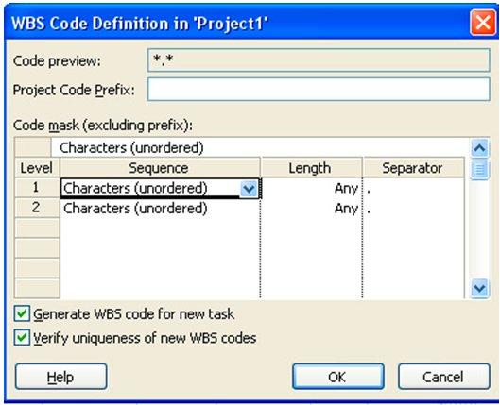
Task: Select level 1 Length cell
Action: (x=311, y=189)
